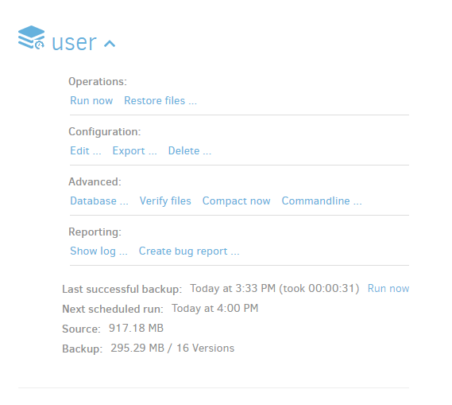Screen dimensions: 452x405
Task: Collapse the user backup chevron
Action: tap(110, 44)
